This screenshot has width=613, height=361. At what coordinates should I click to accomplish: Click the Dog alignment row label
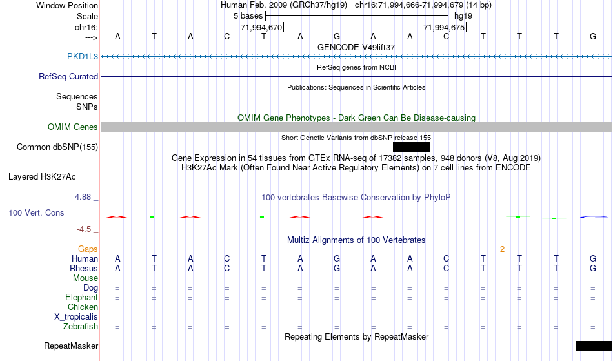[x=90, y=288]
